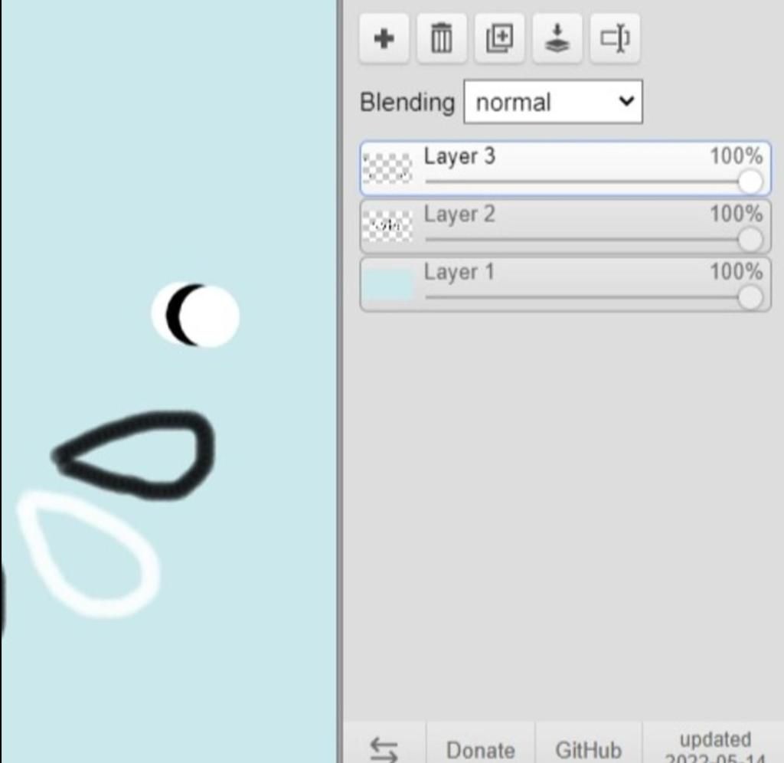
Task: Select Layer 1 in layer list
Action: 565,285
